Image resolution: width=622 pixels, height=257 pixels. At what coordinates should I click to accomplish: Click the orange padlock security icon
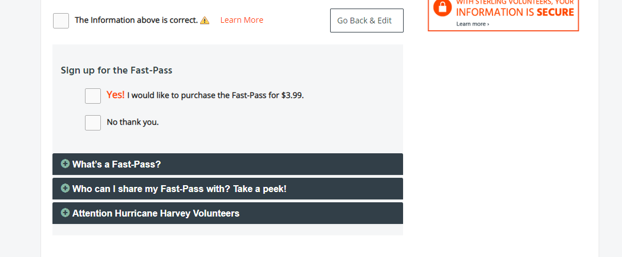pyautogui.click(x=442, y=7)
